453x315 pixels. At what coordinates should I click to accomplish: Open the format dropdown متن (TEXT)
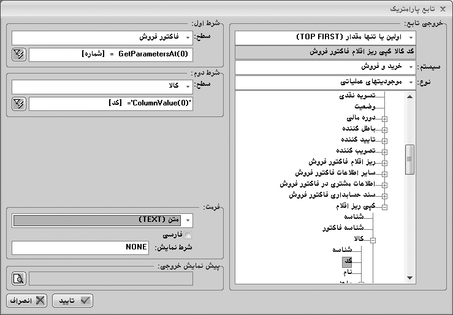188,220
